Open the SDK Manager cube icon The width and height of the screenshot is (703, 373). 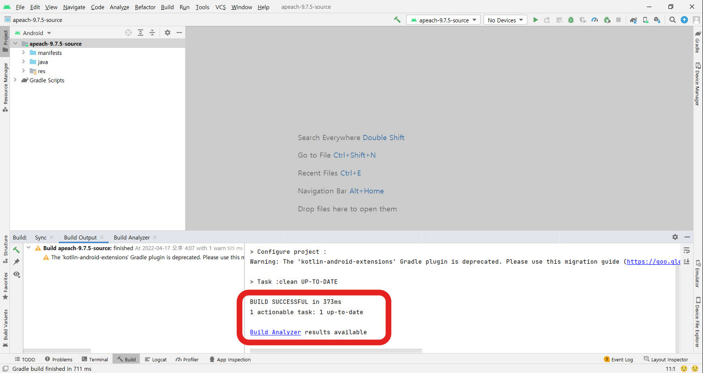[x=658, y=19]
